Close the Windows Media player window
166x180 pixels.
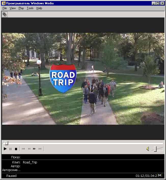162,3
